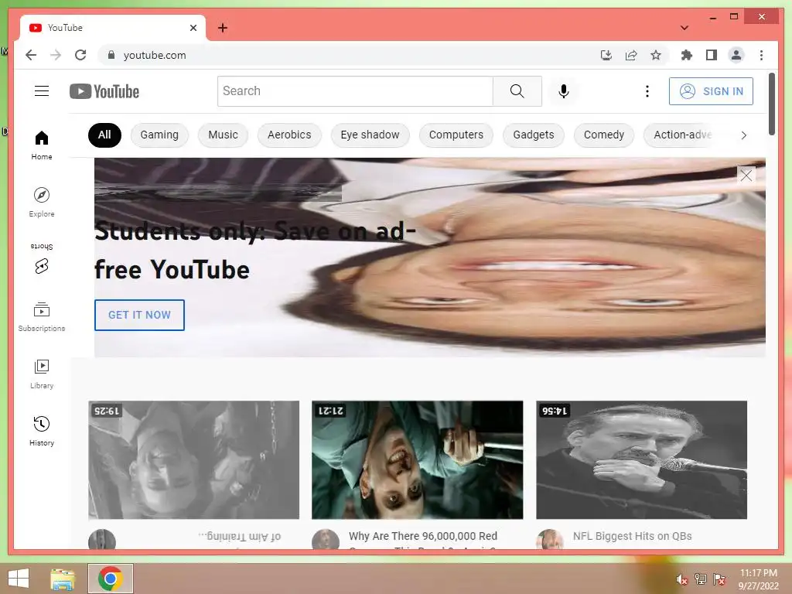Viewport: 792px width, 594px height.
Task: Click in the YouTube Search field
Action: coord(355,91)
